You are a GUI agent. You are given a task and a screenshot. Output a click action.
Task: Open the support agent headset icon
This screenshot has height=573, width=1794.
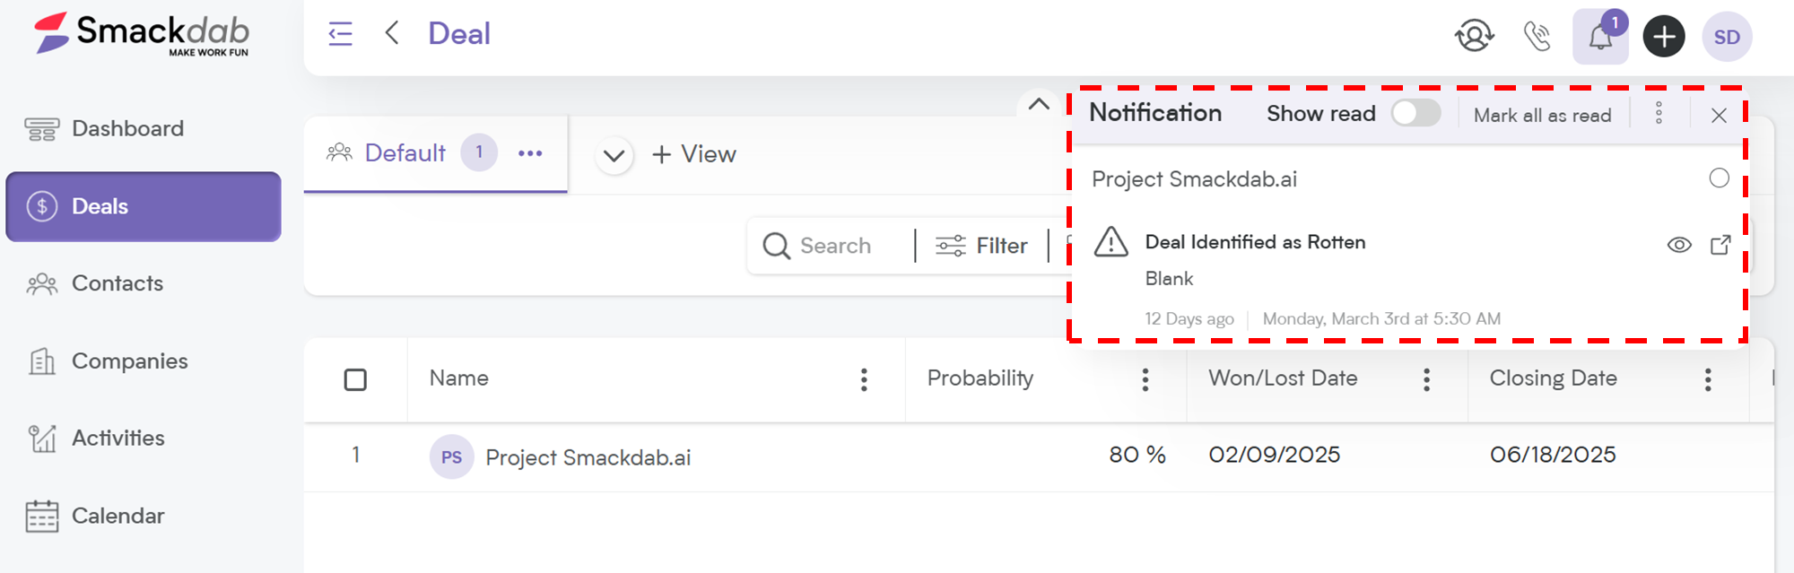point(1474,36)
